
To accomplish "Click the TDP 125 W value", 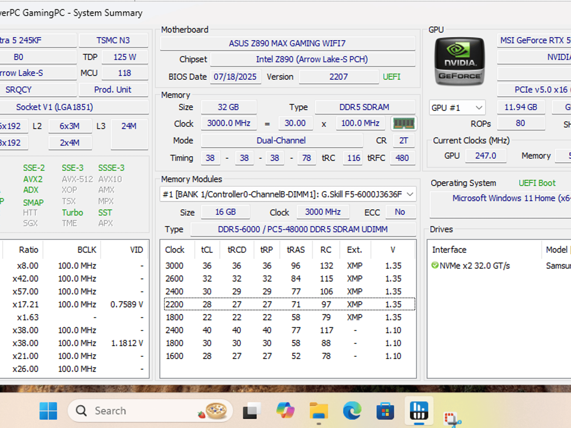I will pyautogui.click(x=125, y=57).
